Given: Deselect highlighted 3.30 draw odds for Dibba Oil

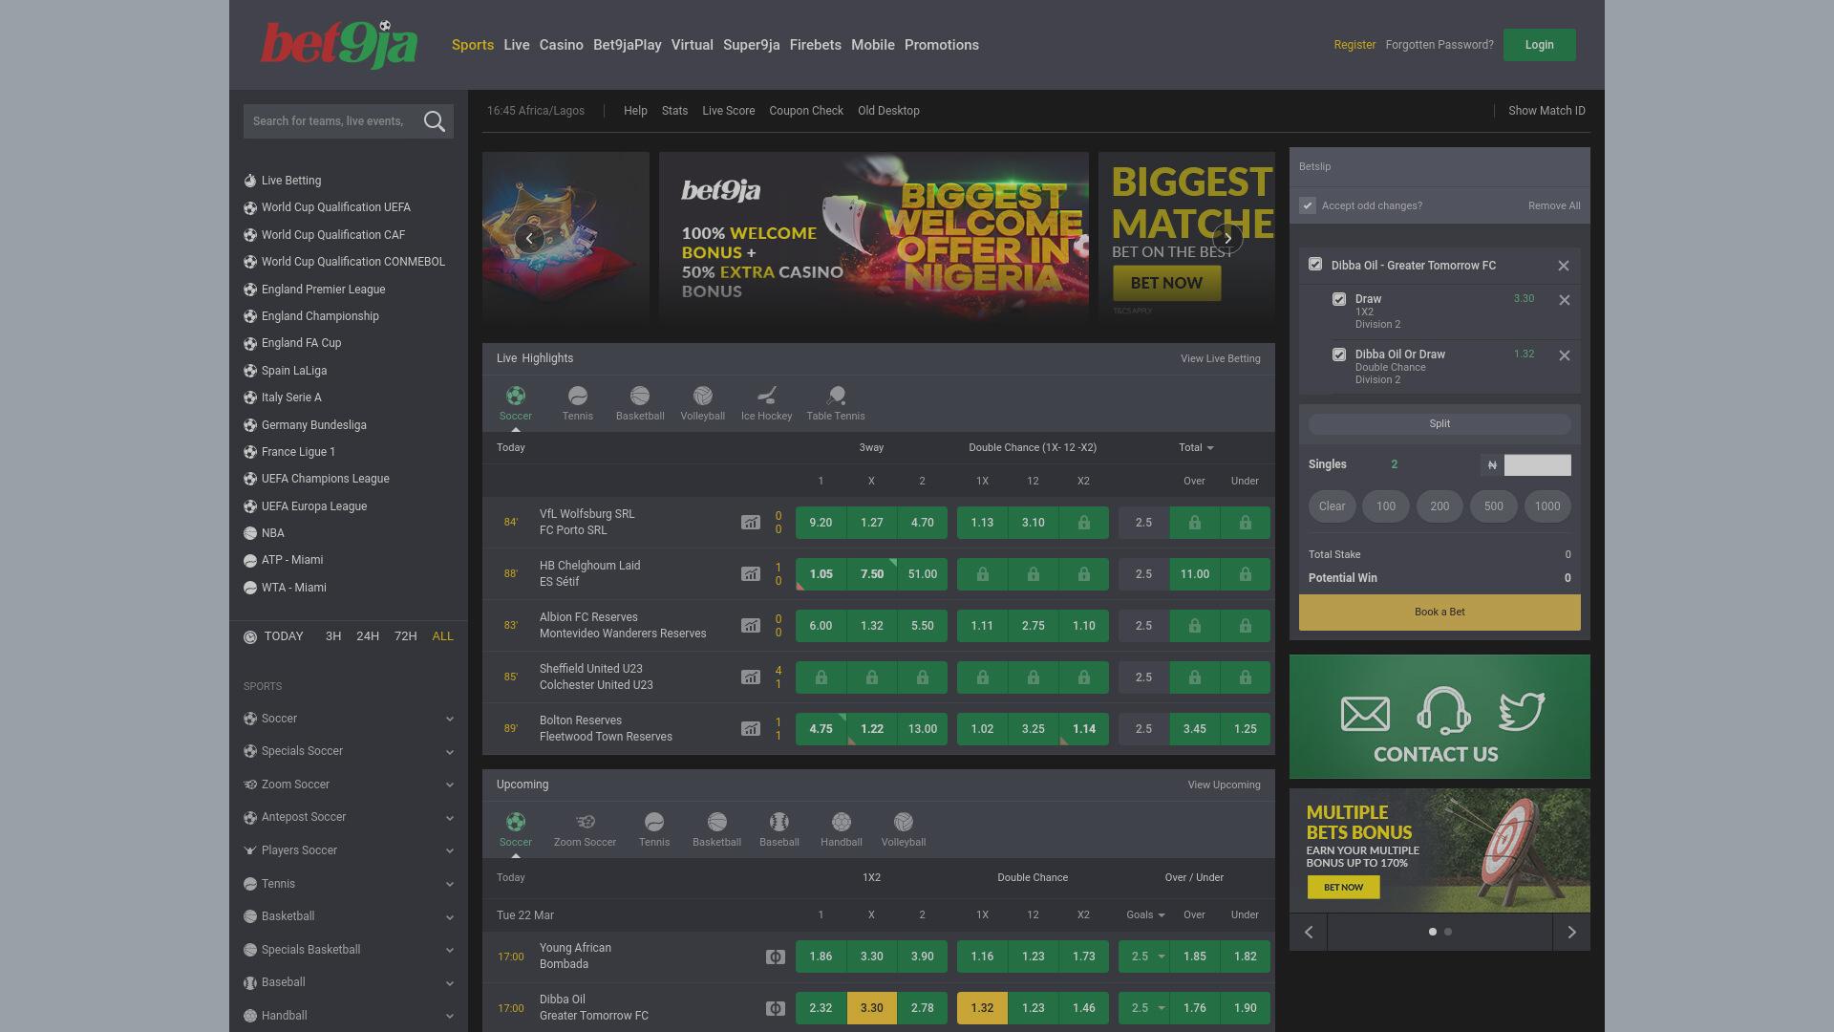Looking at the screenshot, I should coord(872,1008).
